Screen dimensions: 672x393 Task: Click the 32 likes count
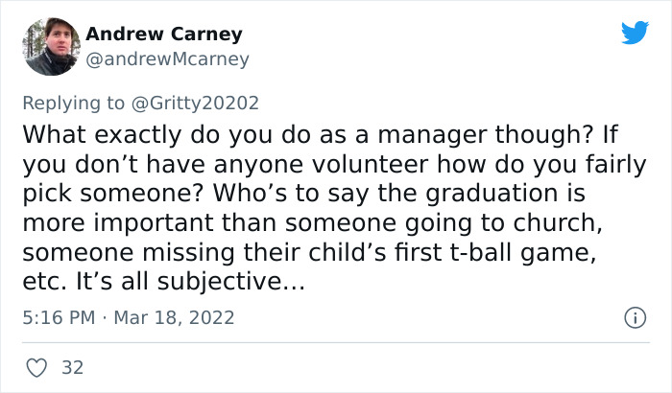(71, 367)
